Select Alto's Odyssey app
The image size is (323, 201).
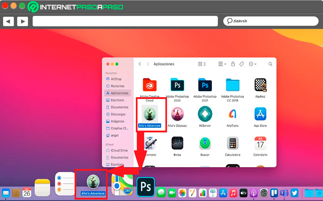click(x=177, y=114)
